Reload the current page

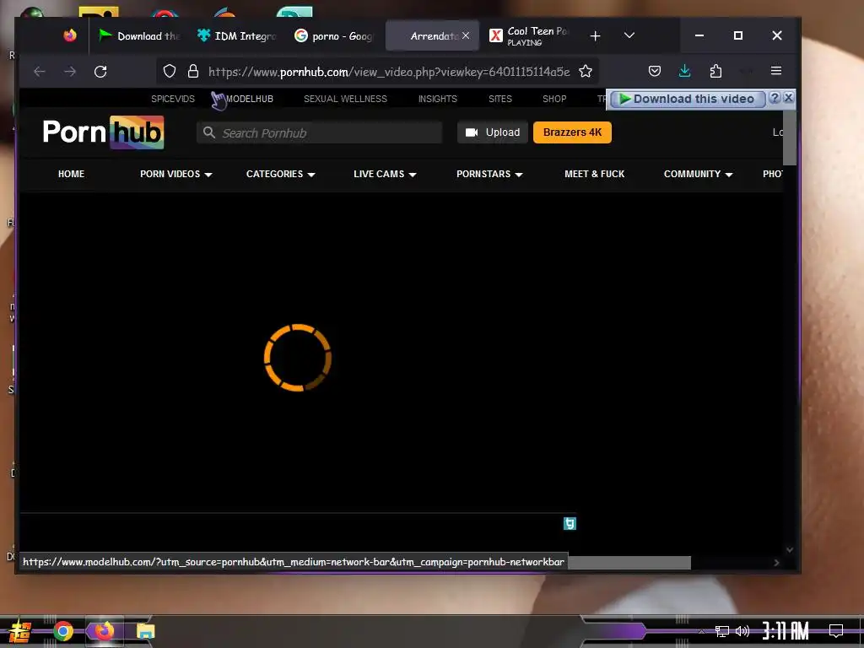(100, 71)
